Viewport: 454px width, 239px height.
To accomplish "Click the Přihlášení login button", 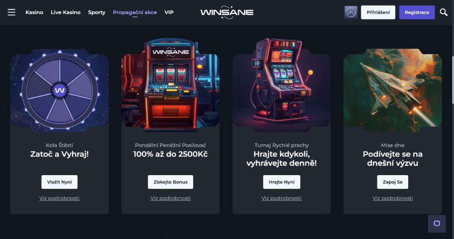I will [378, 12].
